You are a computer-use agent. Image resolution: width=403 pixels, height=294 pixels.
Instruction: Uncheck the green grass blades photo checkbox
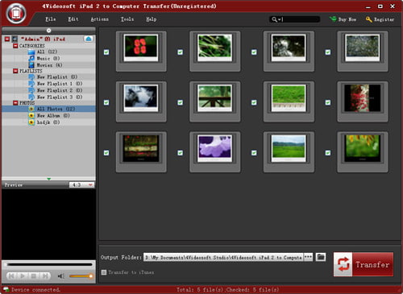[x=181, y=52]
